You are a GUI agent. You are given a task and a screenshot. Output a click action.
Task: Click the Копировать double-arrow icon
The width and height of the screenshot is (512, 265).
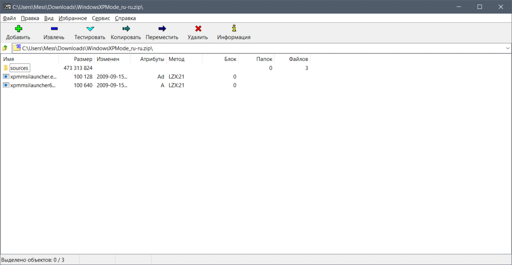click(126, 29)
